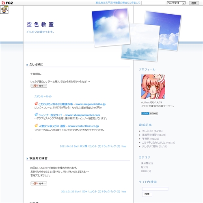Viewport: 203px width, 203px height.
Task: Select the IIDX (1) category
Action: [146, 171]
